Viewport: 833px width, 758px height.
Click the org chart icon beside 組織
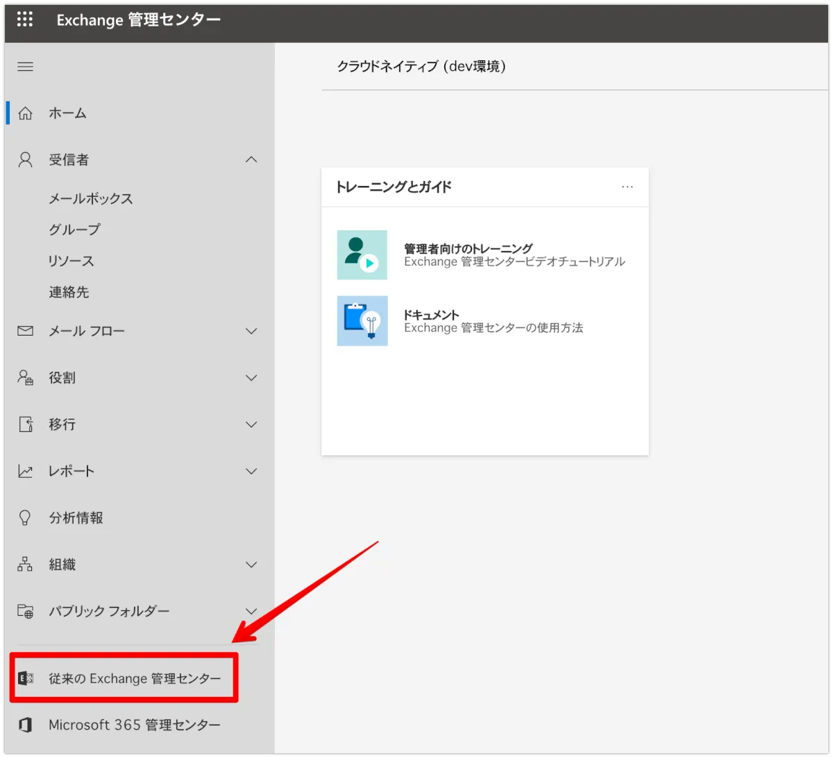[x=25, y=565]
